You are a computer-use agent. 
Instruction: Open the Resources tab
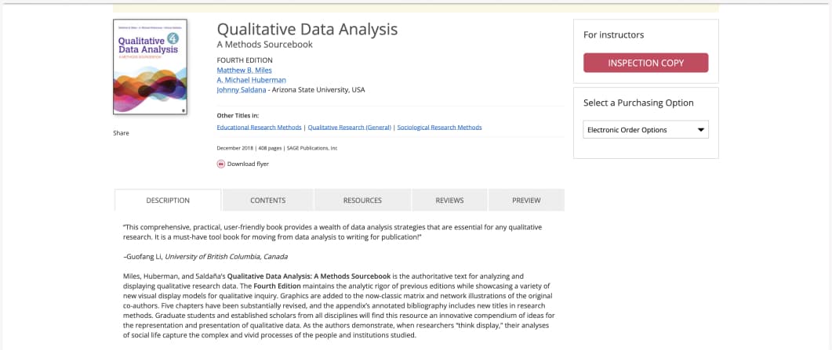pos(362,200)
